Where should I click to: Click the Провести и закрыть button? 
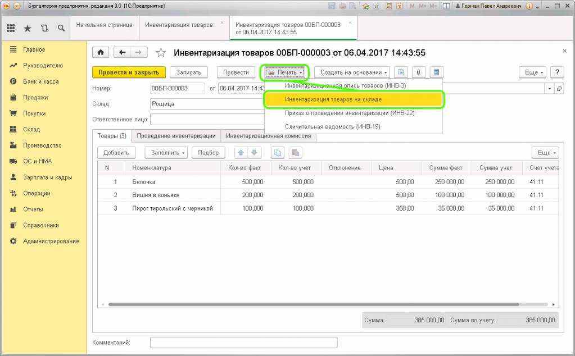point(129,72)
